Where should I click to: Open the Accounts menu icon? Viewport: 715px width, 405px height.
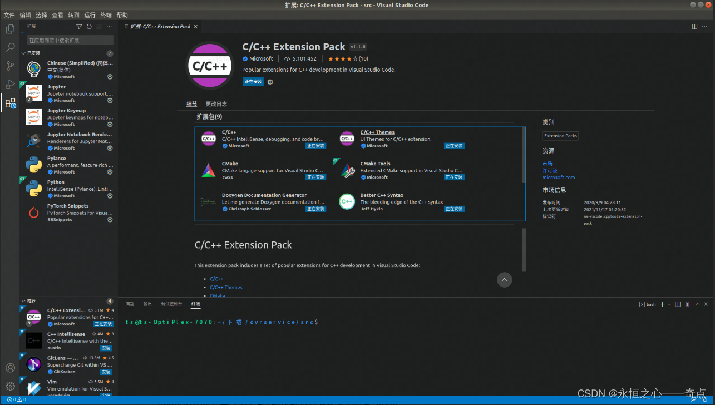(x=10, y=368)
